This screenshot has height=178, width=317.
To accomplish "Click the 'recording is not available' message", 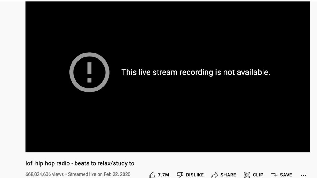I will click(225, 72).
